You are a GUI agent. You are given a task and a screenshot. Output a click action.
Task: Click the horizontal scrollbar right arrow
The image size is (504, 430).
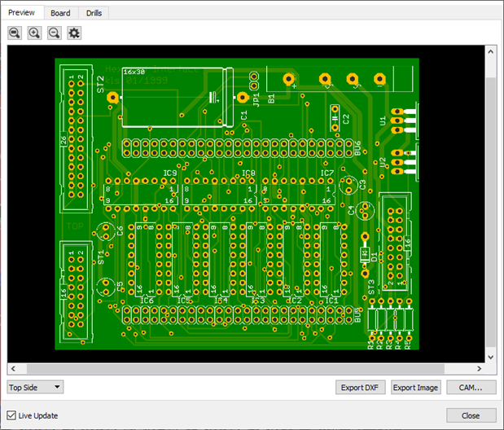[x=479, y=368]
